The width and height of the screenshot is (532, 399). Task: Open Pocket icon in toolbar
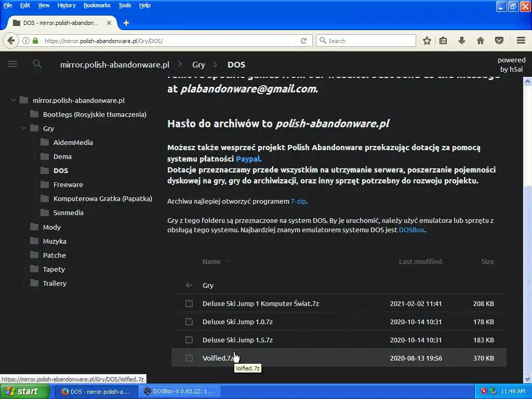[x=499, y=41]
